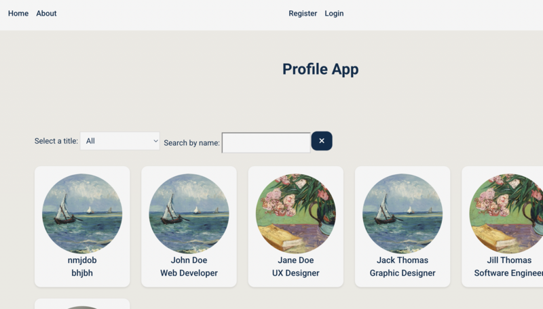Click the UX Designer title text
Screen dimensions: 543x309
[296, 273]
